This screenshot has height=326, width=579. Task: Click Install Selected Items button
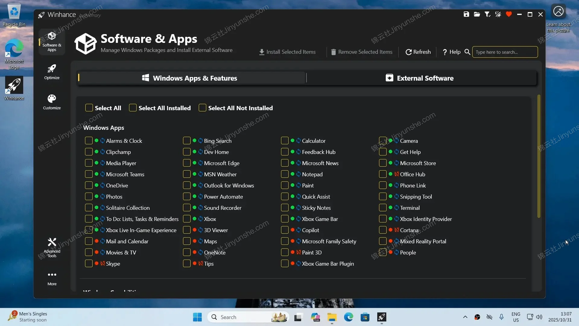coord(287,52)
